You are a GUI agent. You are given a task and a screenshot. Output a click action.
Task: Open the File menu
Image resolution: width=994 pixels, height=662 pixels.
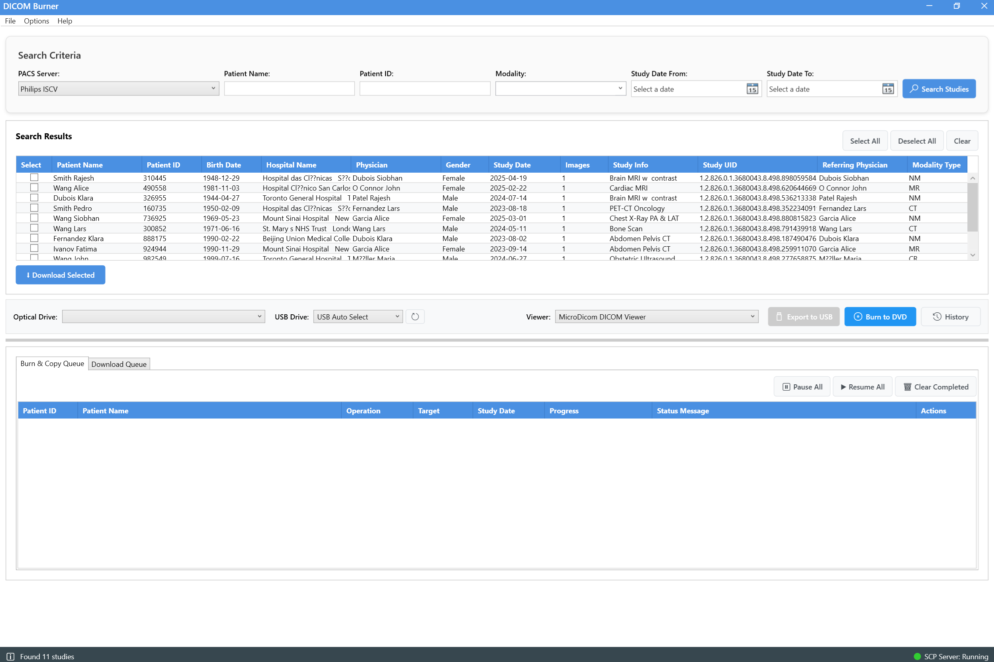pyautogui.click(x=10, y=21)
